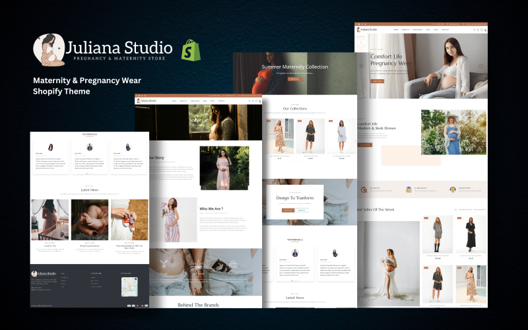Select Contact in About Us page navigation
Screen dimensions: 528x330
(221, 101)
